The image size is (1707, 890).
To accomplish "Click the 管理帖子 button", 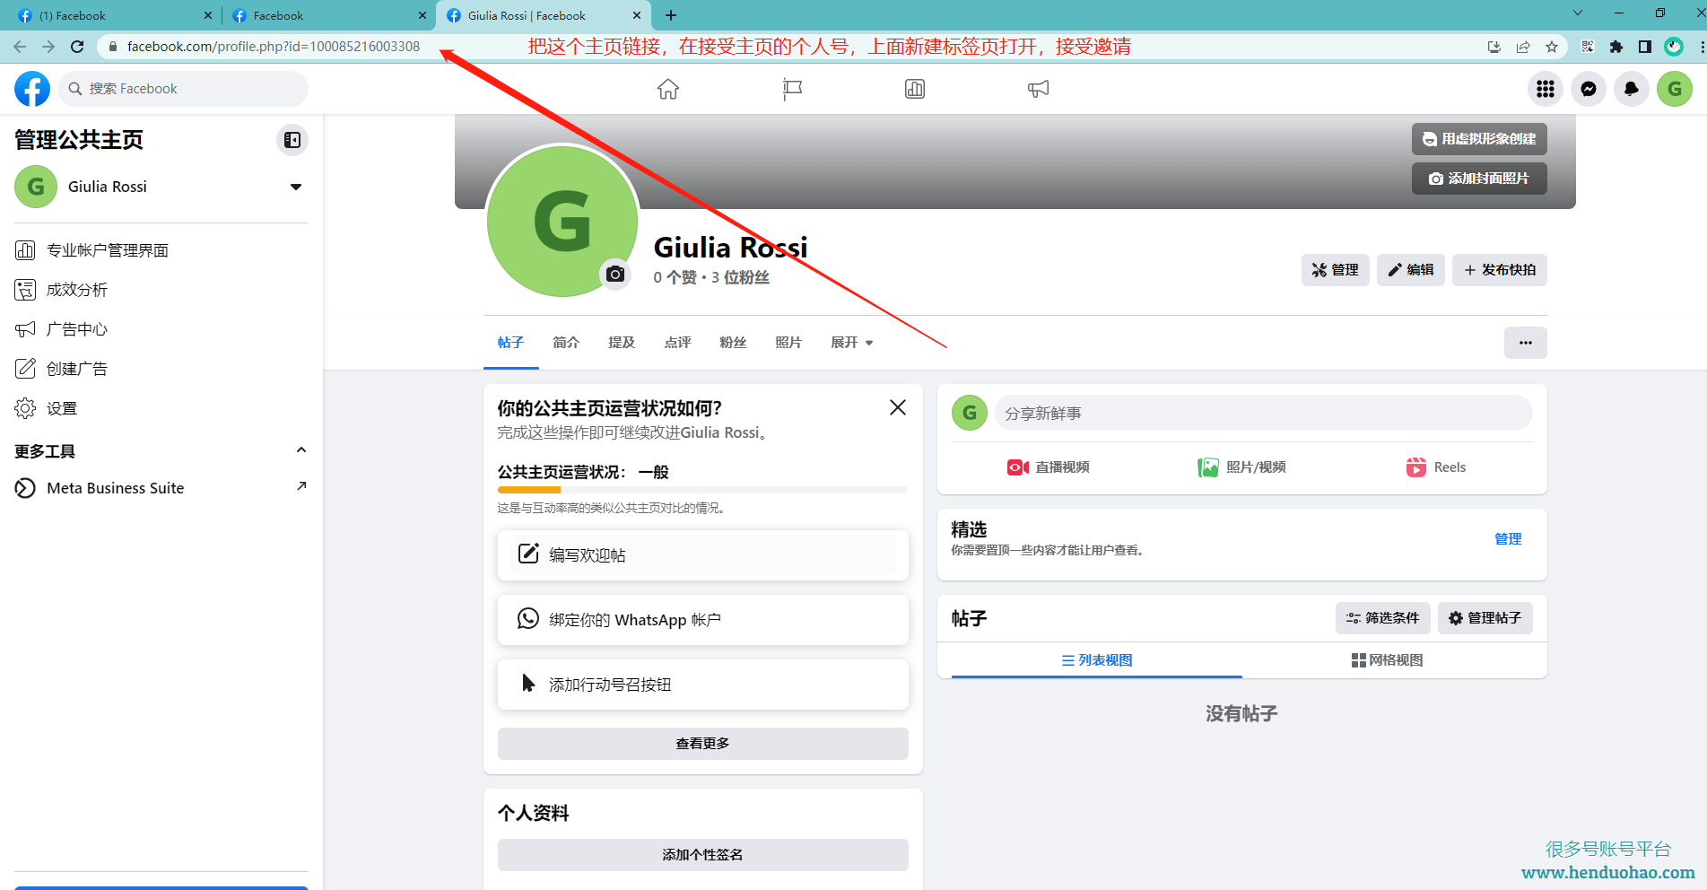I will point(1485,618).
